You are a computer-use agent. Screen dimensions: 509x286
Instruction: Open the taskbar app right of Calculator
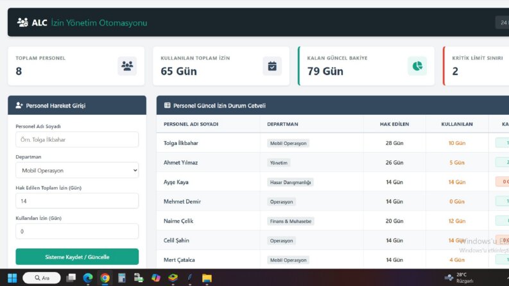(x=139, y=278)
